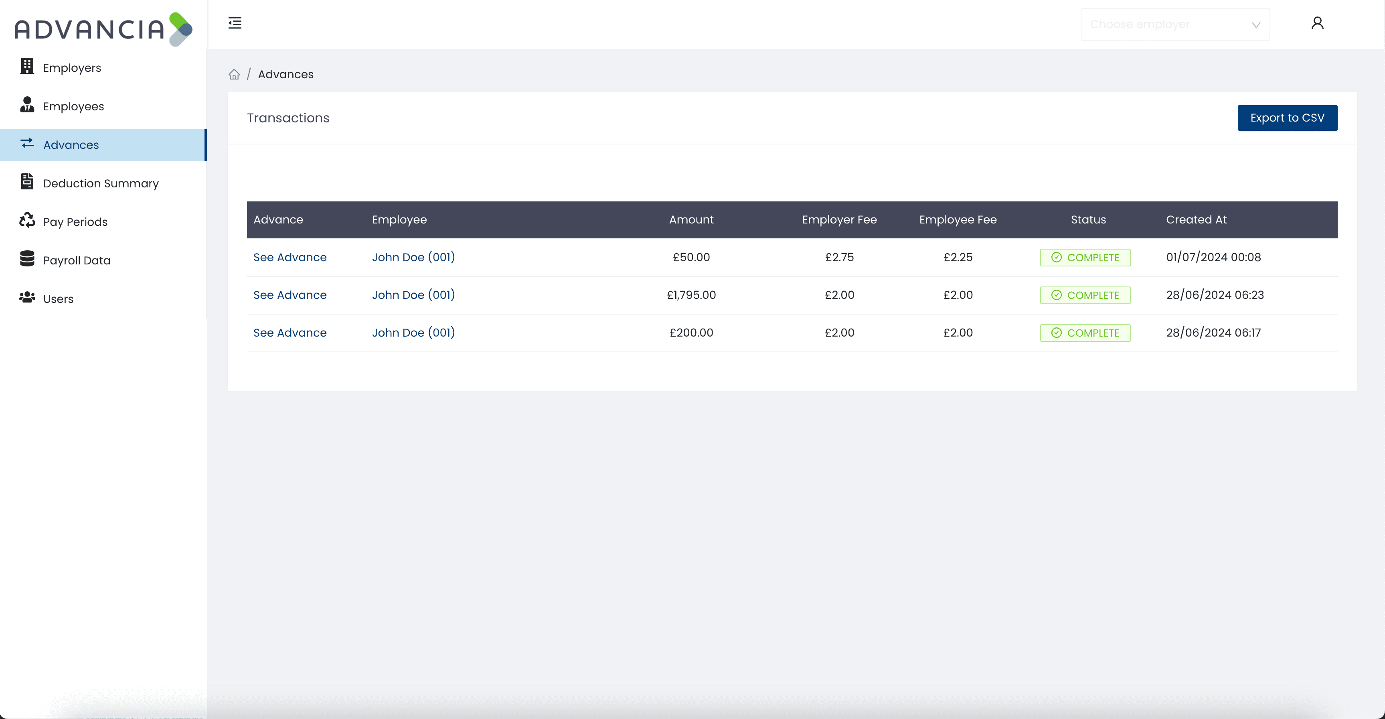Go home via the breadcrumb house icon
The width and height of the screenshot is (1385, 719).
click(234, 74)
